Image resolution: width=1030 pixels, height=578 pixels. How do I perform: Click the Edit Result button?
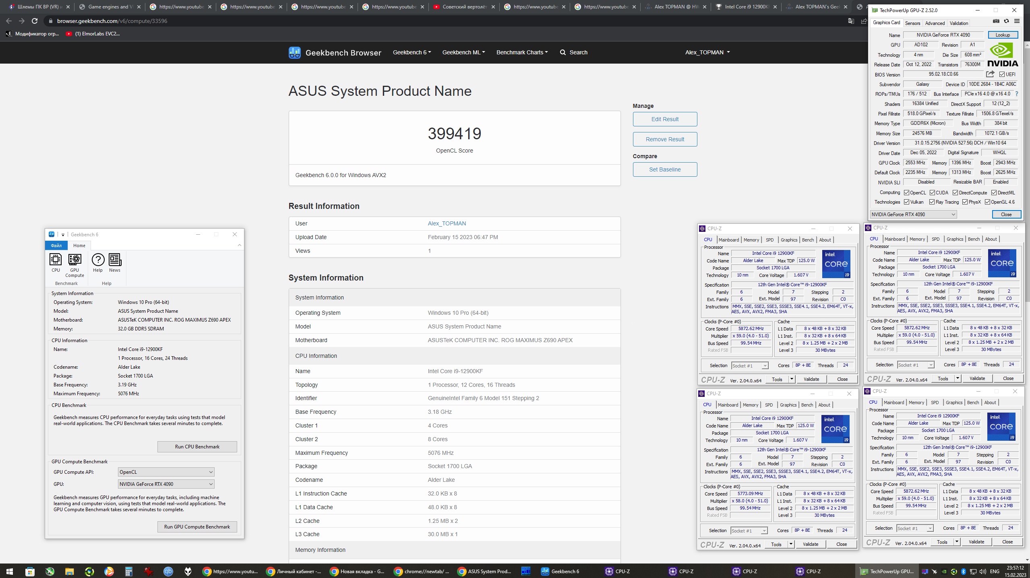point(665,119)
